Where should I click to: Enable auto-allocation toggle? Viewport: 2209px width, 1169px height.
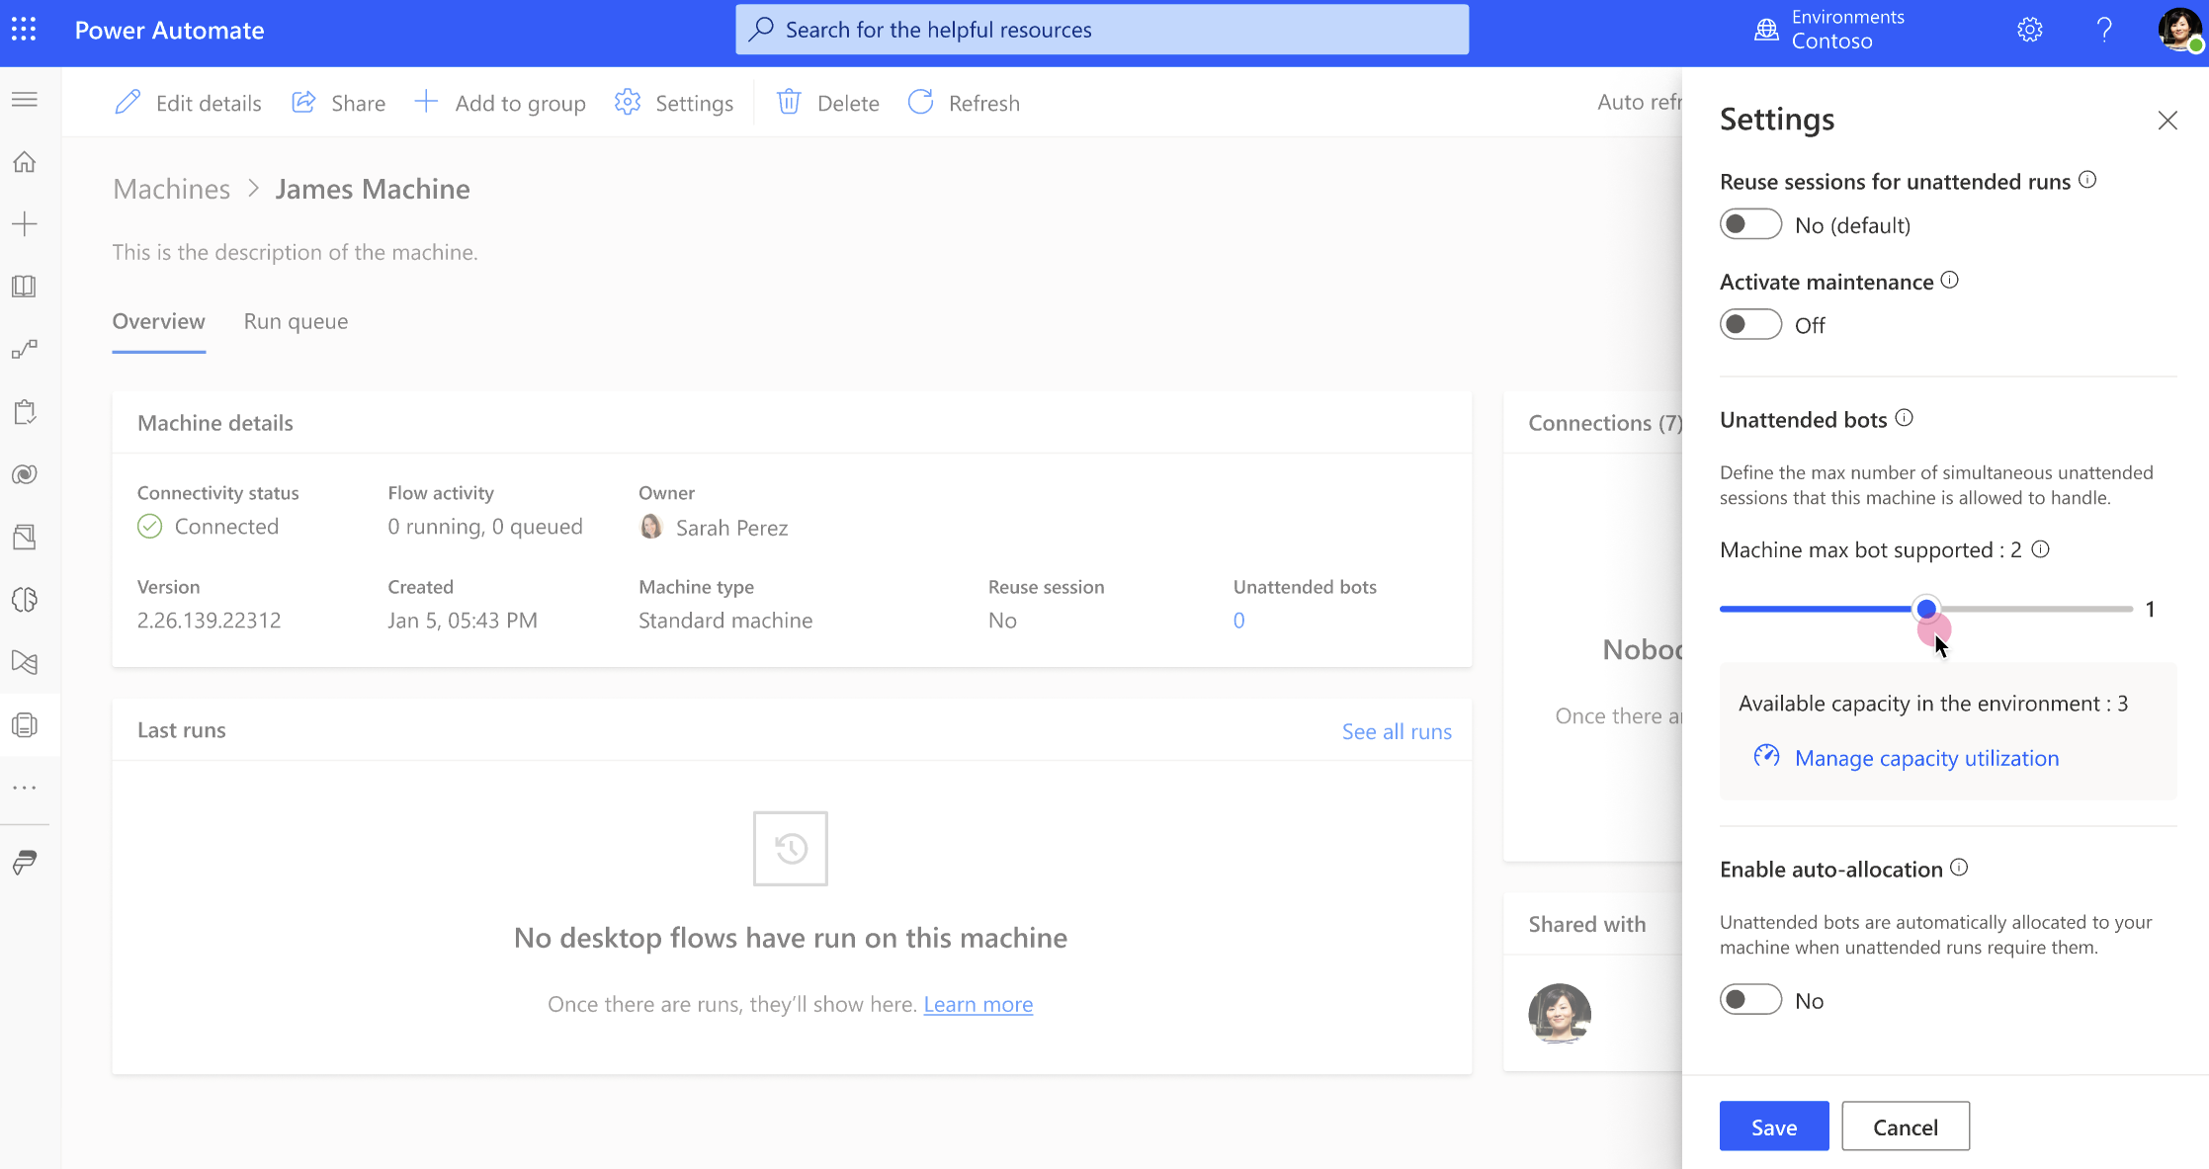1750,999
